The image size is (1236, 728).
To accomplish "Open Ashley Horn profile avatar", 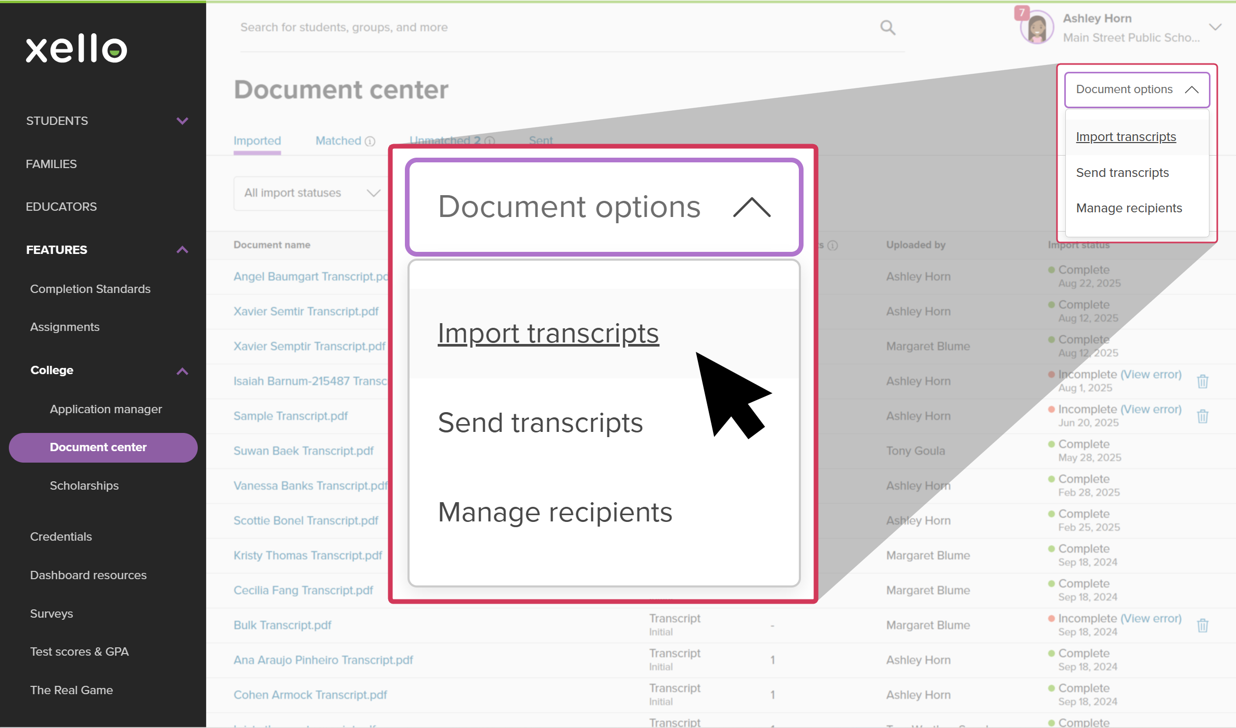I will (1037, 29).
